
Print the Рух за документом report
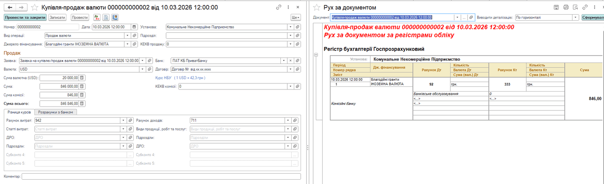coord(566,7)
